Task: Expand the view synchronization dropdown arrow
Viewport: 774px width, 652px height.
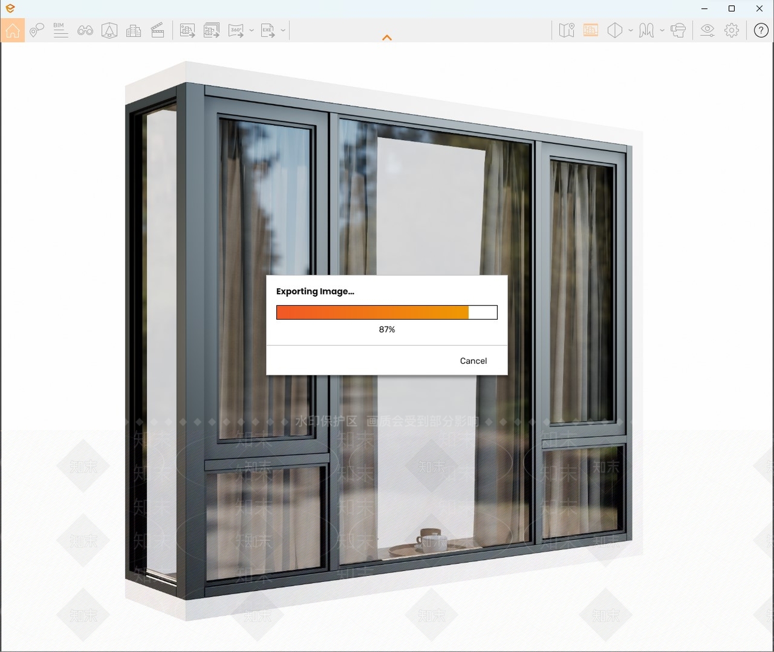Action: click(x=630, y=30)
